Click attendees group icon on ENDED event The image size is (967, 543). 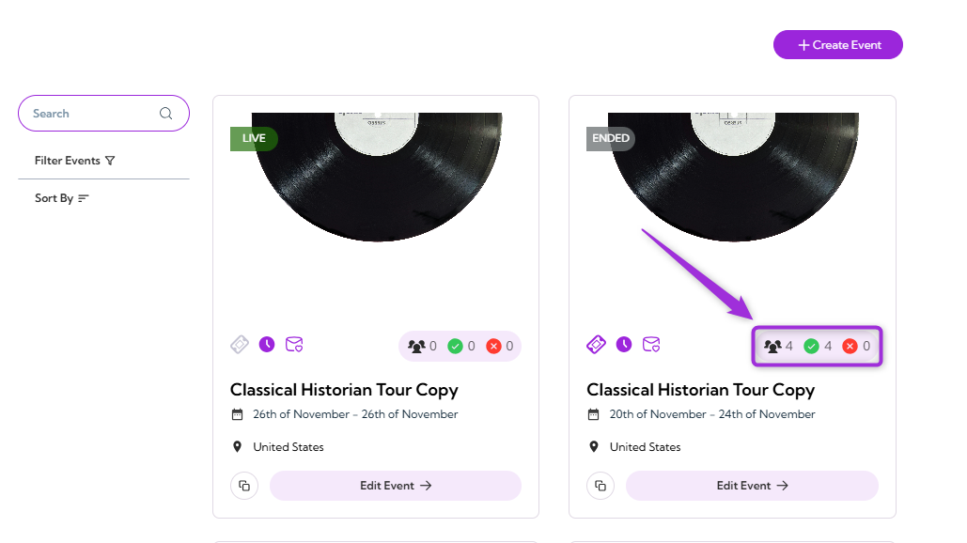(772, 347)
